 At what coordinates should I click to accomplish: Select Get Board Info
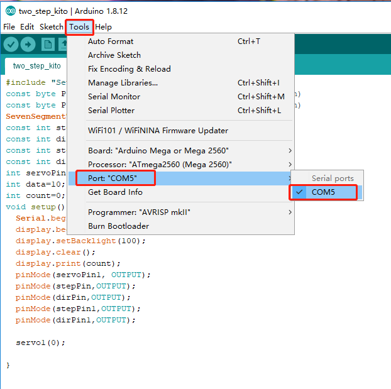tap(115, 192)
